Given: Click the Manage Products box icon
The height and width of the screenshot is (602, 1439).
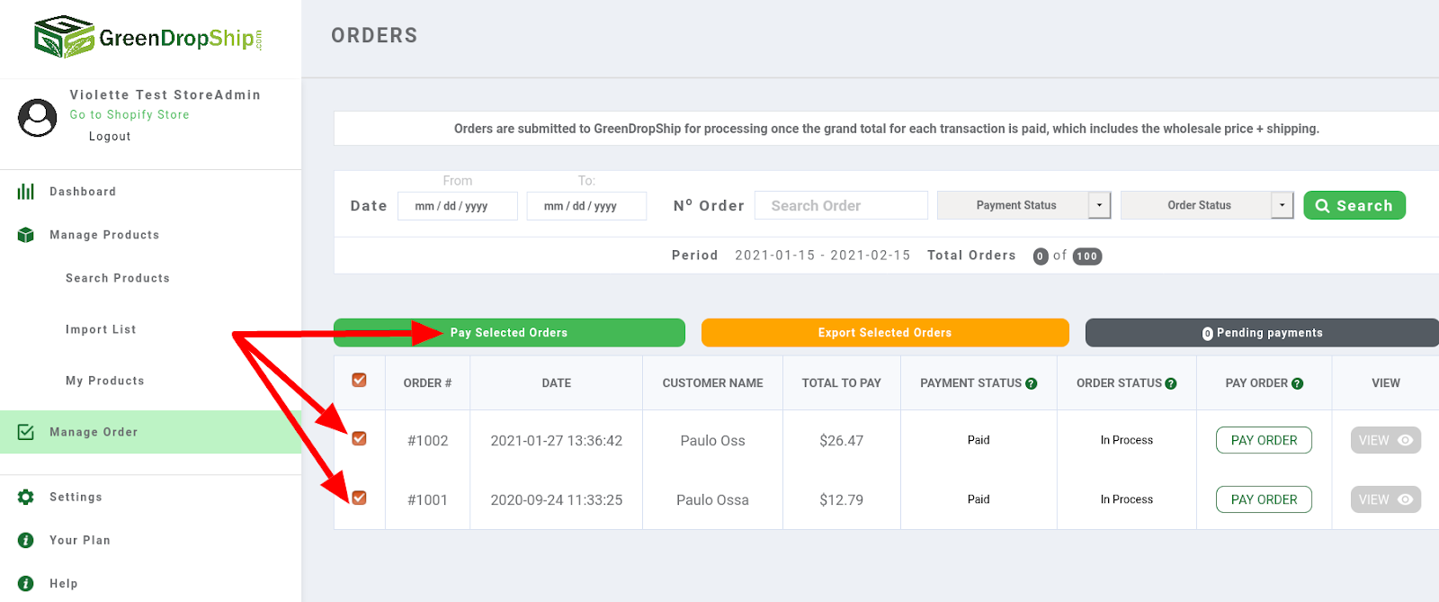Looking at the screenshot, I should (x=26, y=235).
